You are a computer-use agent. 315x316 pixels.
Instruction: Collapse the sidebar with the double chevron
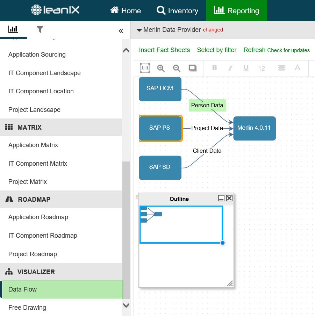(121, 31)
